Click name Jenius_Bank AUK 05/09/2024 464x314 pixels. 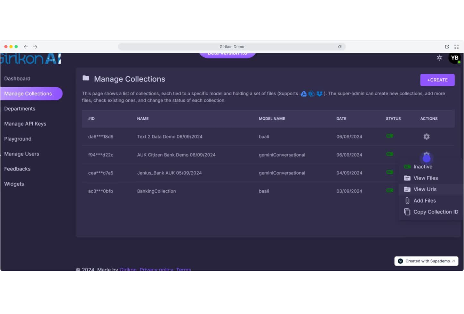tap(169, 173)
